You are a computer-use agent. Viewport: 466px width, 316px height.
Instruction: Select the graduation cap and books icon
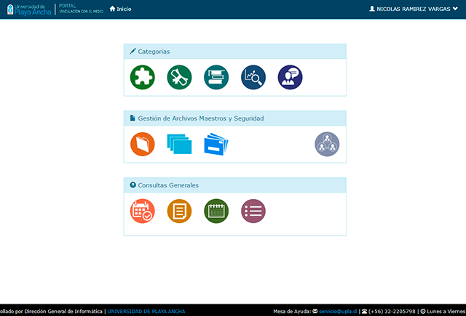coord(216,78)
